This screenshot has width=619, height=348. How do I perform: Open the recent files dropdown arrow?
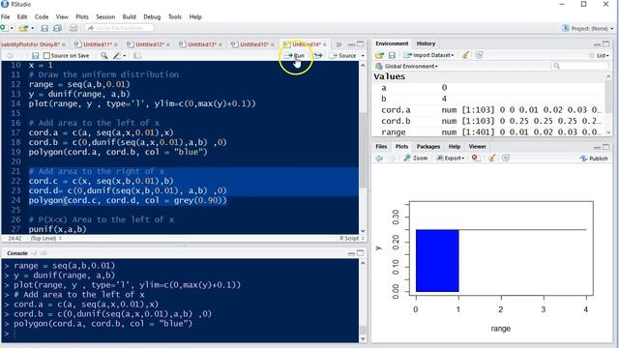(32, 28)
